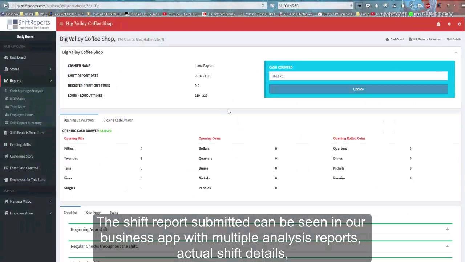Screen dimensions: 465x262
Task: Open the Facebook bookmark
Action: tap(10, 14)
